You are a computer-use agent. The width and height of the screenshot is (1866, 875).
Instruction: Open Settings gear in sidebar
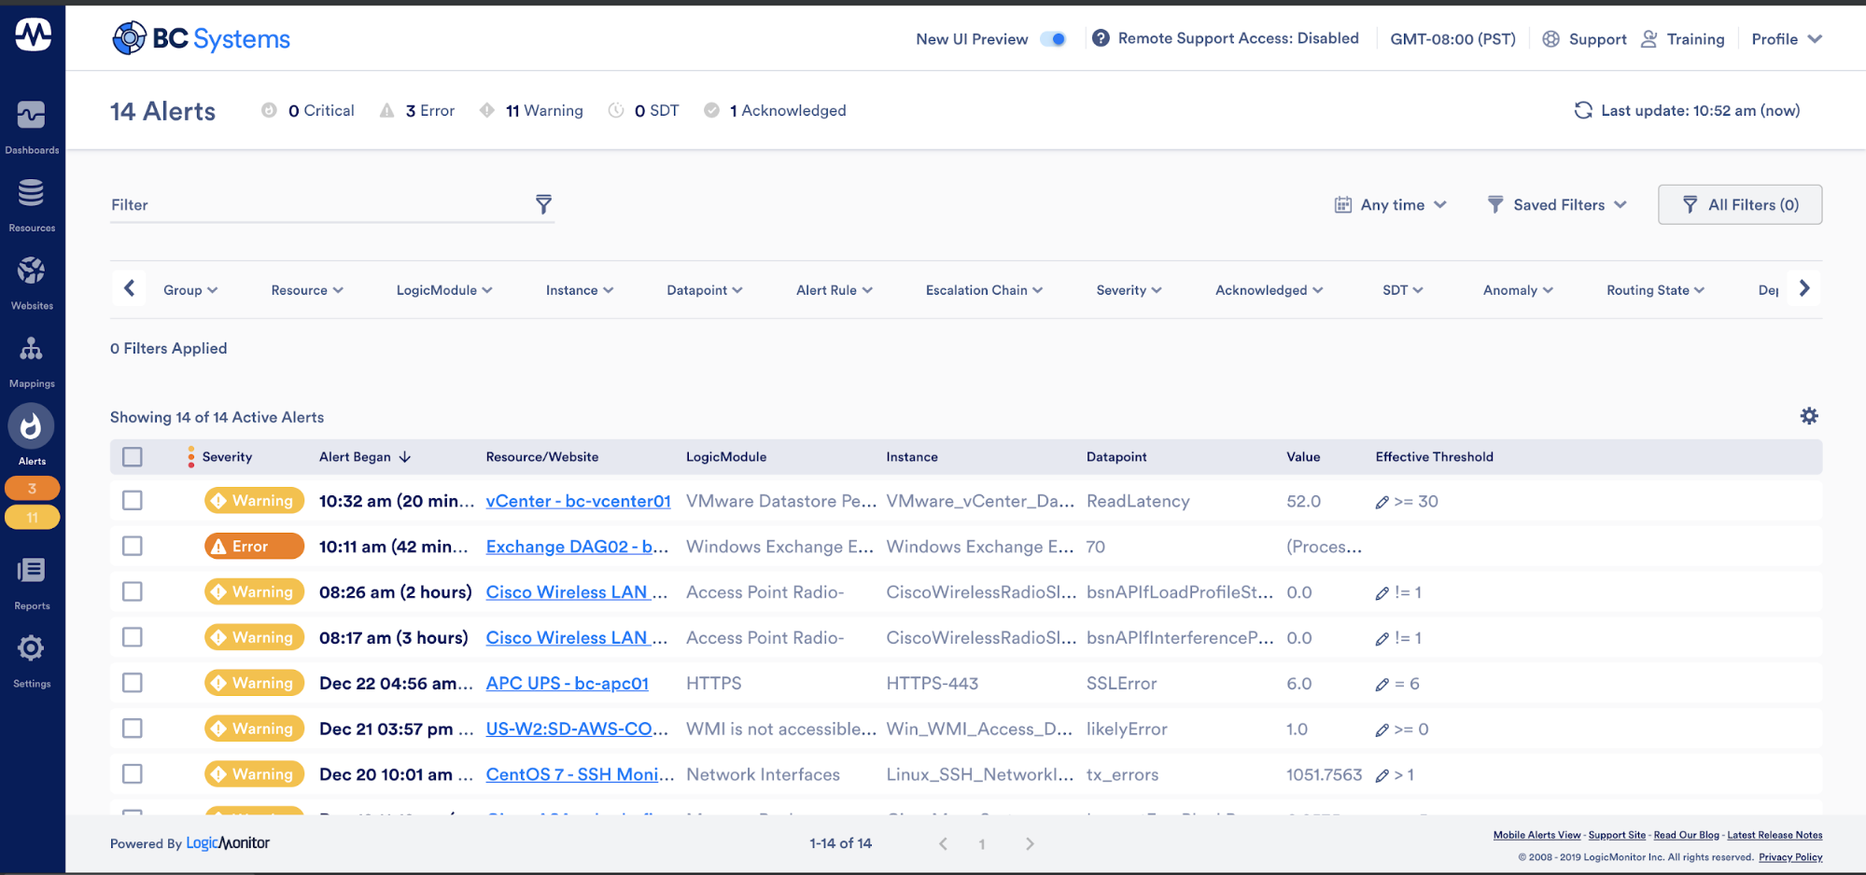click(32, 660)
